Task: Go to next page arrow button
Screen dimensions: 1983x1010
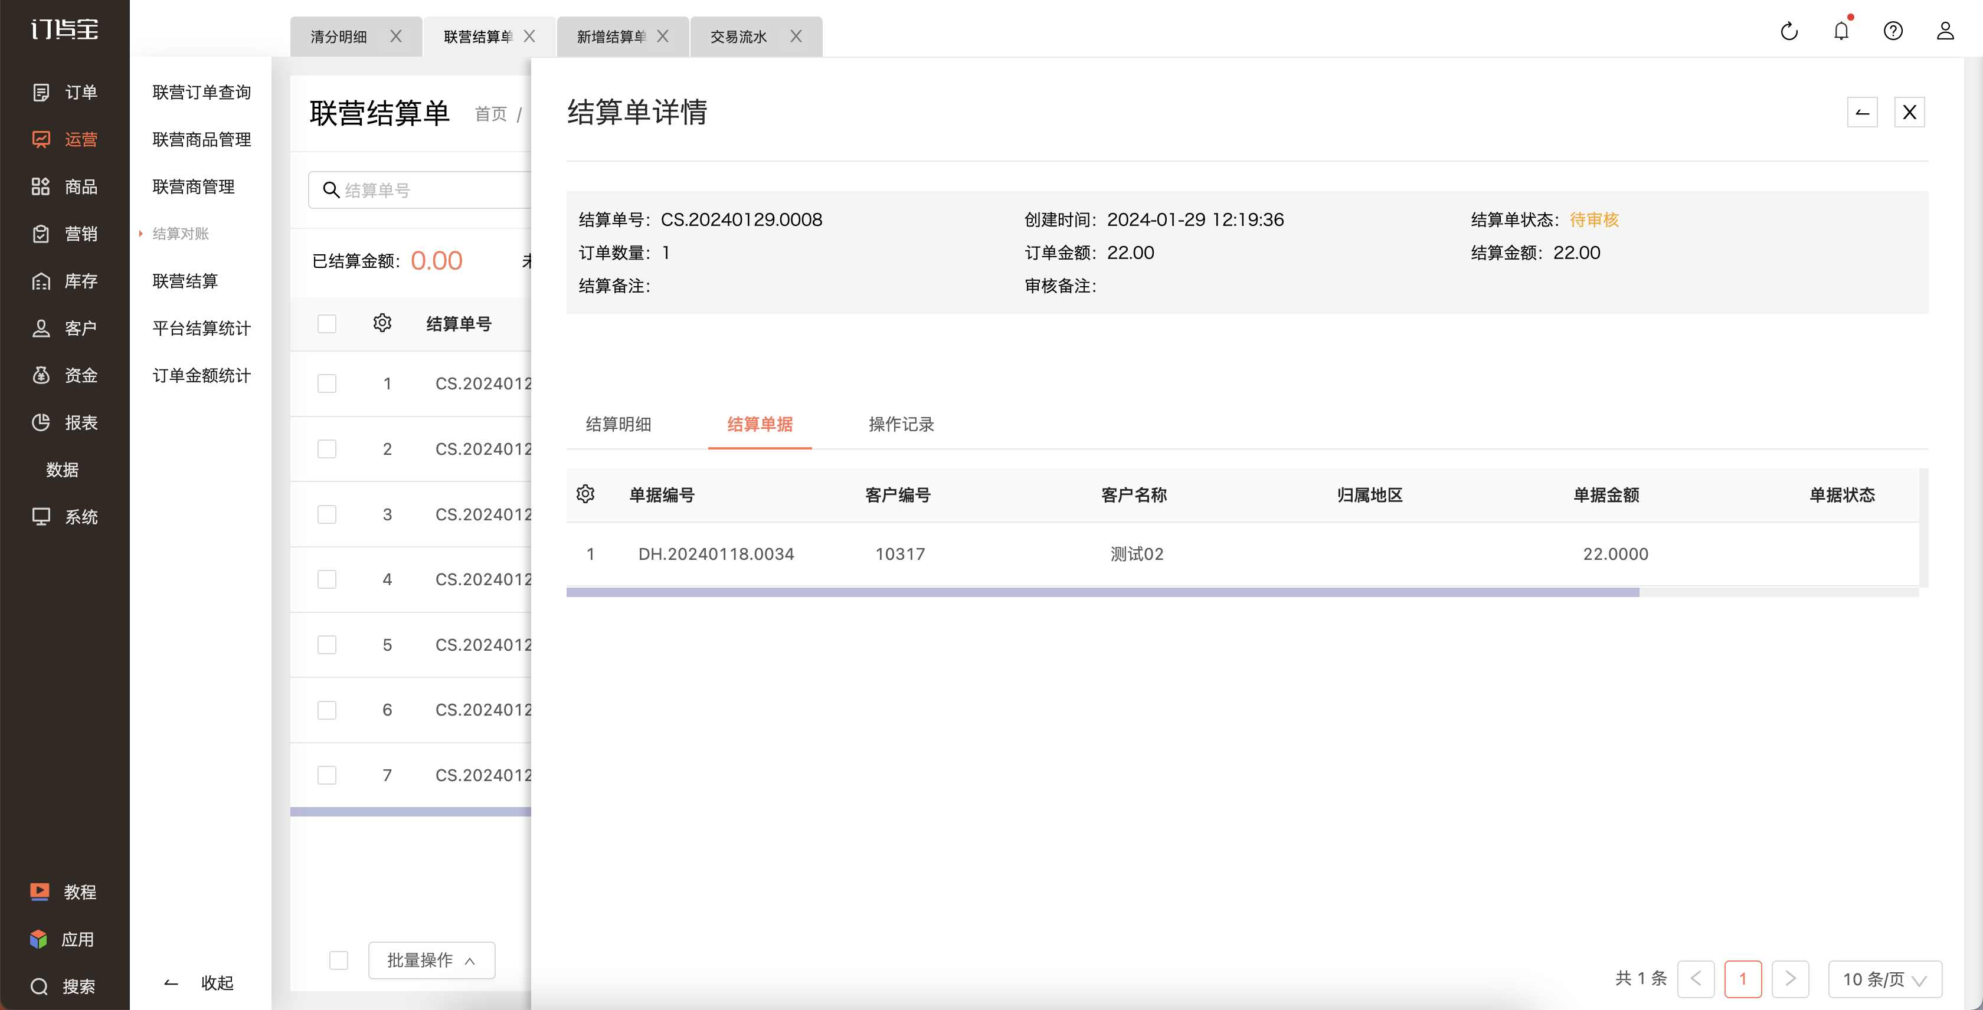Action: tap(1790, 979)
